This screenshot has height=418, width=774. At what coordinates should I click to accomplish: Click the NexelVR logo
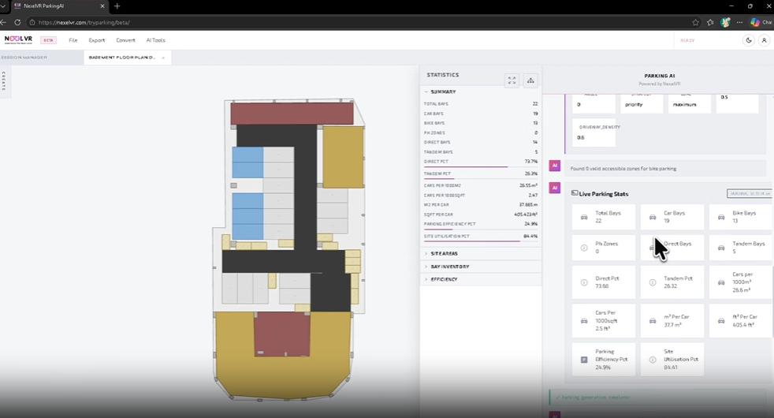pyautogui.click(x=18, y=39)
